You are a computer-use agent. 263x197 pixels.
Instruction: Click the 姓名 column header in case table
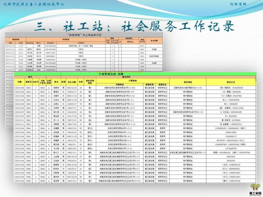[56, 82]
